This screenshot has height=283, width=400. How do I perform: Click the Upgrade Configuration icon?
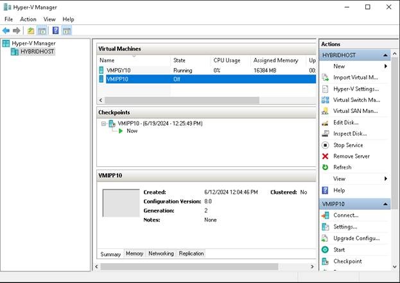(325, 238)
